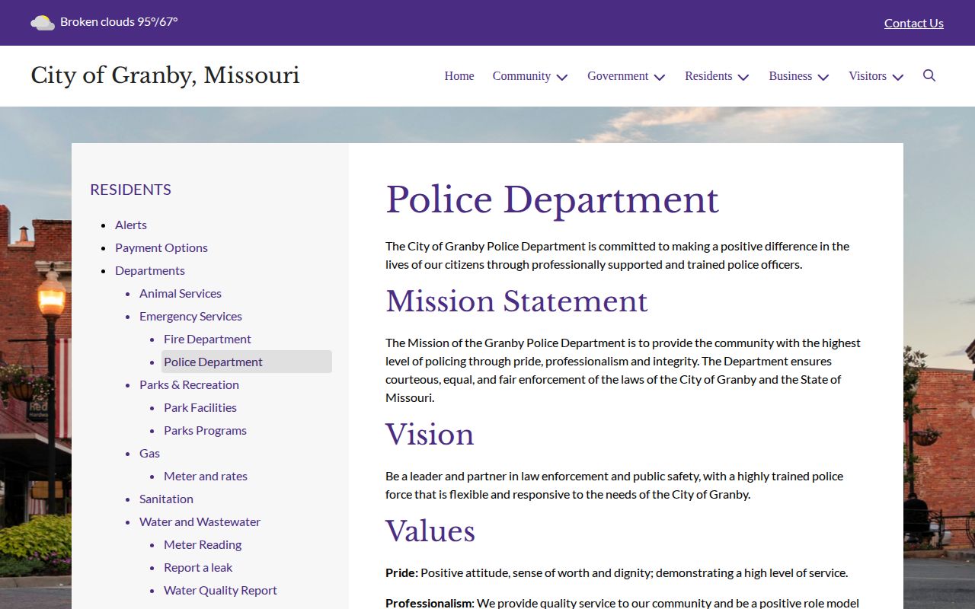Image resolution: width=975 pixels, height=609 pixels.
Task: Click the RESIDENTS sidebar heading
Action: pos(130,190)
